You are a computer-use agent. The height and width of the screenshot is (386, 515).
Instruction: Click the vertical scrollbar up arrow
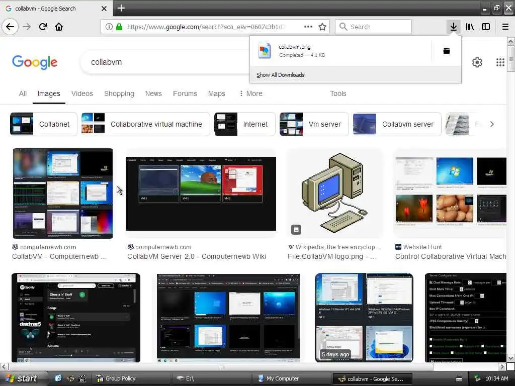510,41
